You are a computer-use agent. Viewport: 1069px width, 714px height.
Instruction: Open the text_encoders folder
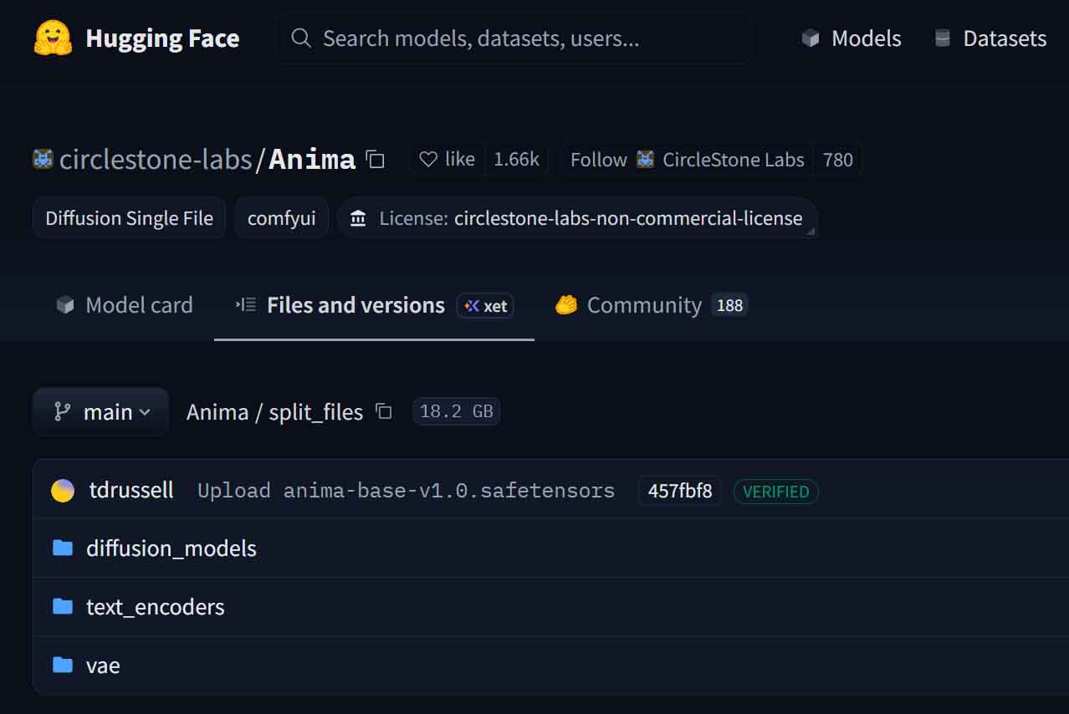tap(156, 607)
